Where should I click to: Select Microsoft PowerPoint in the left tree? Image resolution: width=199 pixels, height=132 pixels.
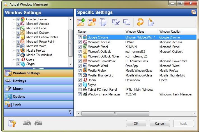(40, 42)
